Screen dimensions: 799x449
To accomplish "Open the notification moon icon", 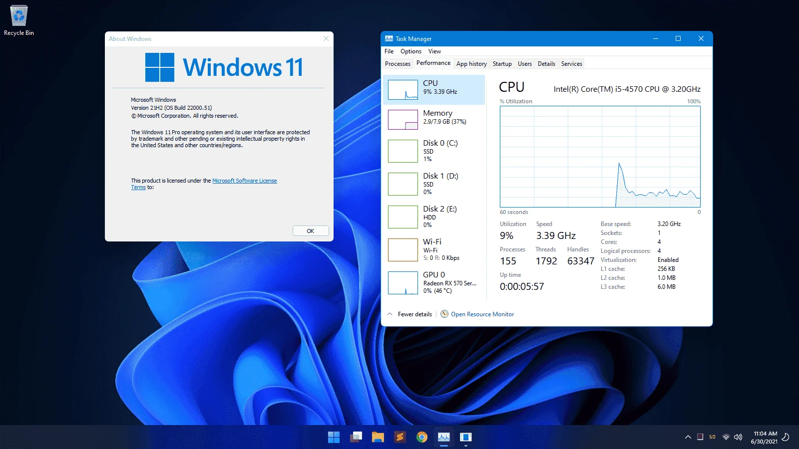I will click(786, 437).
